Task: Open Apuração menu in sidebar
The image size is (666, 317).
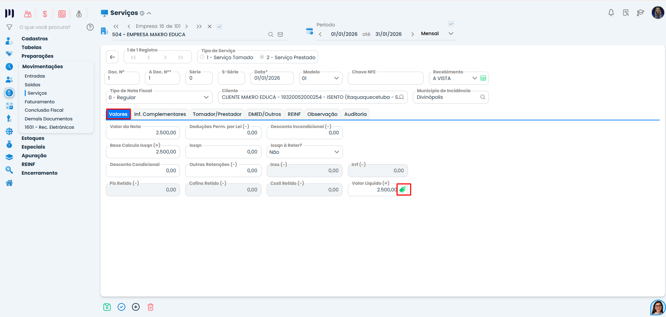Action: (34, 156)
